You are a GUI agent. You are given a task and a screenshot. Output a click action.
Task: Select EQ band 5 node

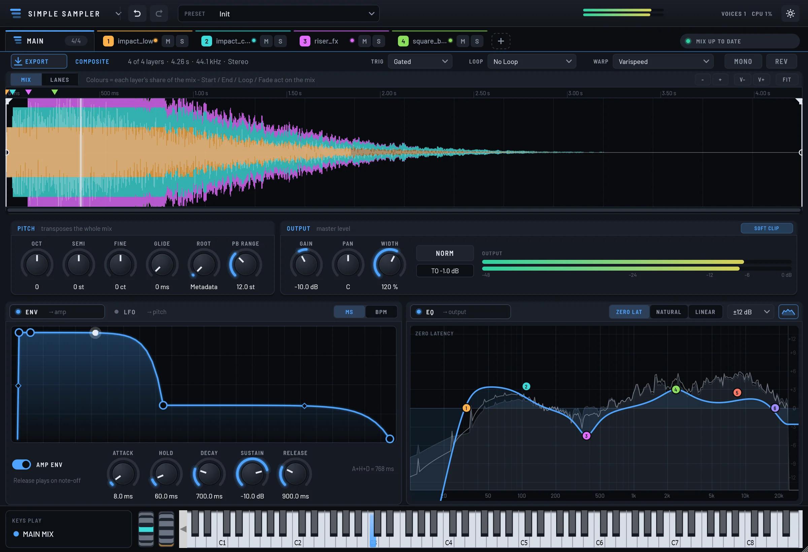pos(737,393)
